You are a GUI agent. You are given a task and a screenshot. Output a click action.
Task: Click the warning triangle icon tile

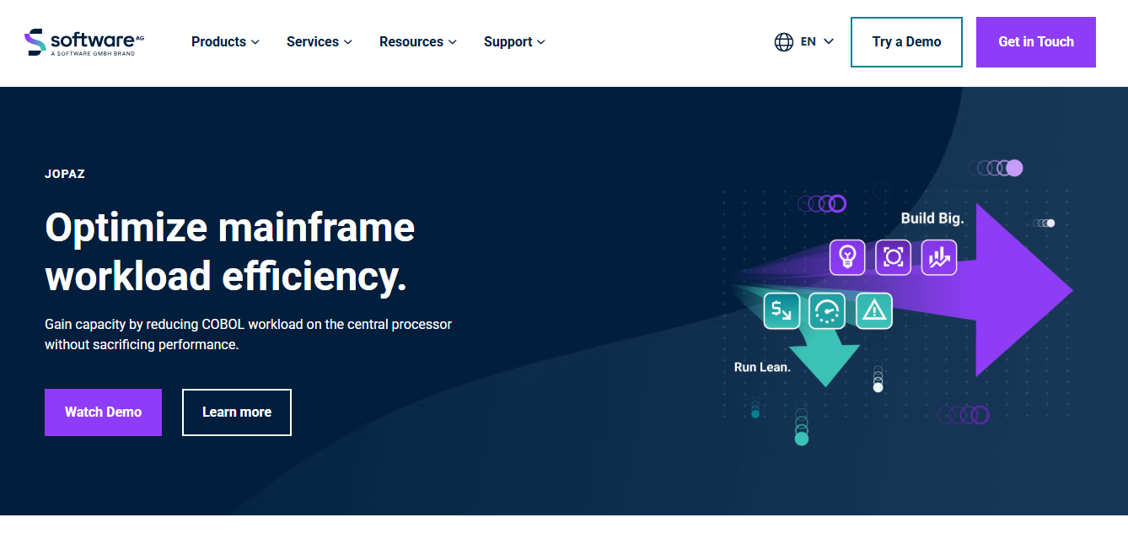[873, 311]
